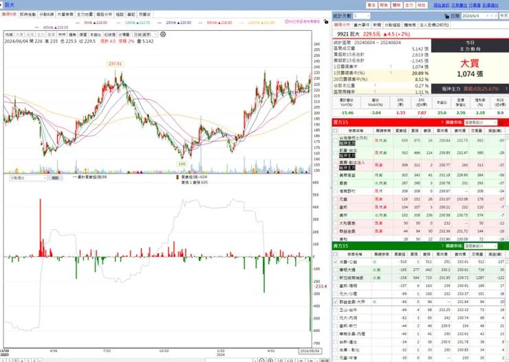Toggle select-all checkbox in 買方15 header
509x362 pixels.
pyautogui.click(x=335, y=131)
